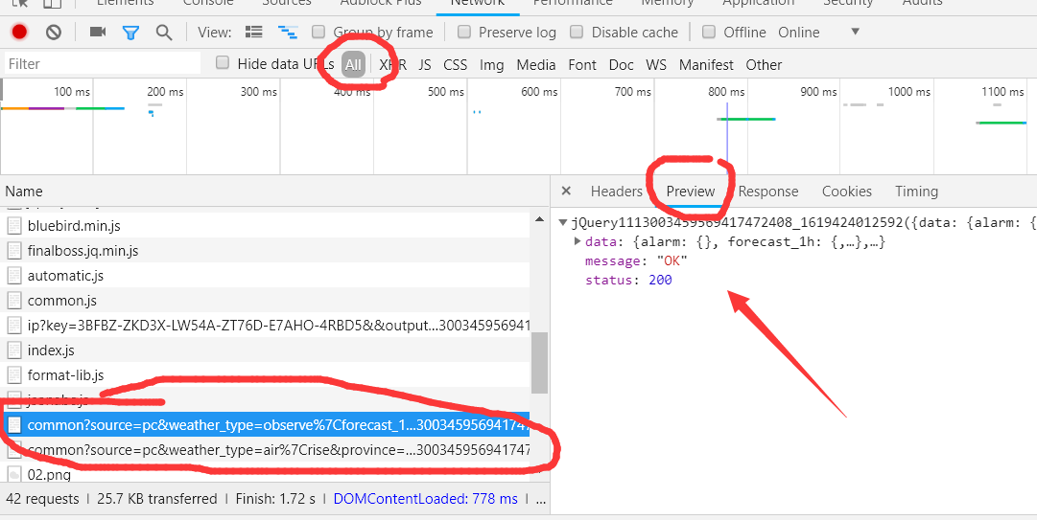Click inside the Filter text field
This screenshot has width=1037, height=520.
pyautogui.click(x=103, y=64)
